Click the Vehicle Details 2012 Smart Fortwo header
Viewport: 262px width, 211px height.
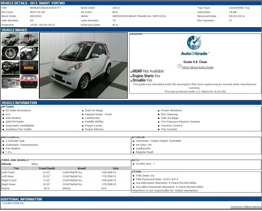[33, 3]
